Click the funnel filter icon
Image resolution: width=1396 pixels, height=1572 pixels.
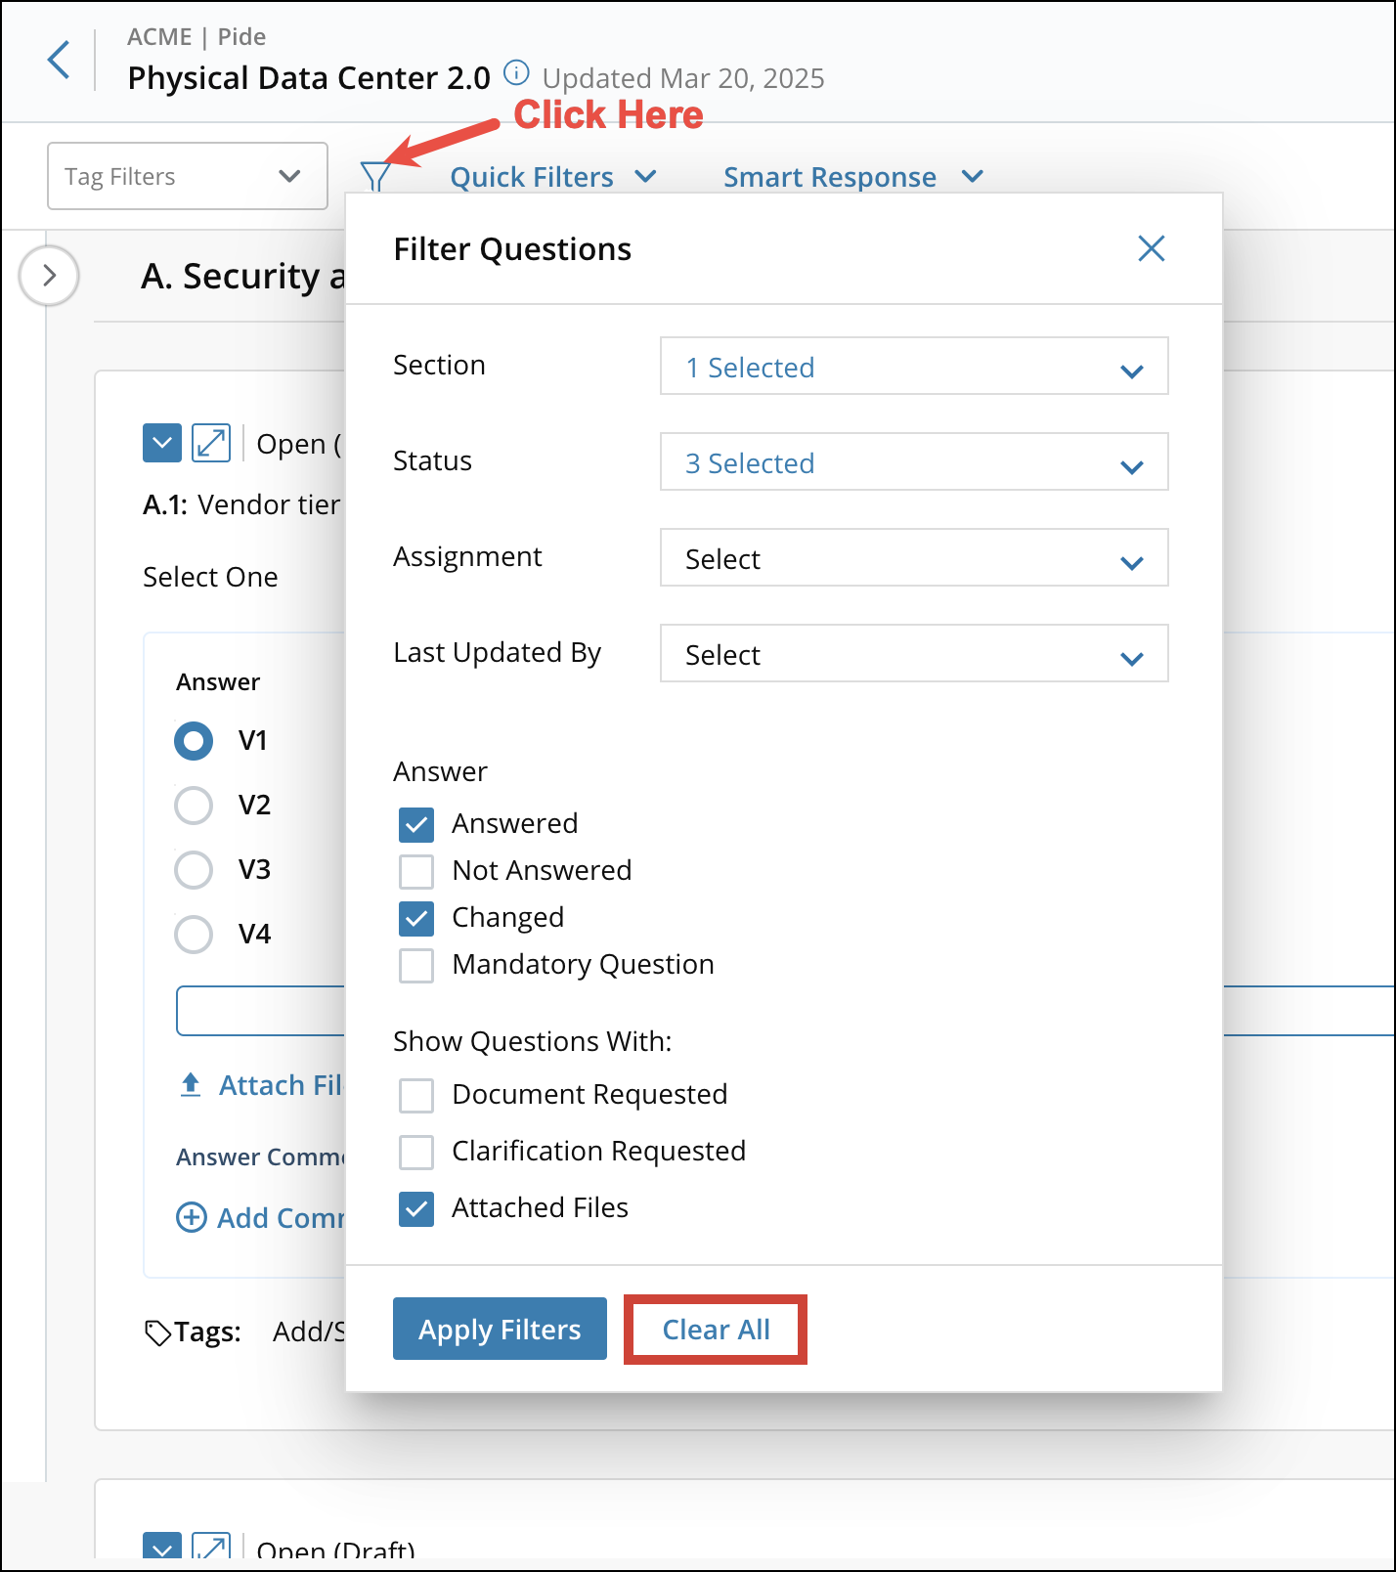374,177
